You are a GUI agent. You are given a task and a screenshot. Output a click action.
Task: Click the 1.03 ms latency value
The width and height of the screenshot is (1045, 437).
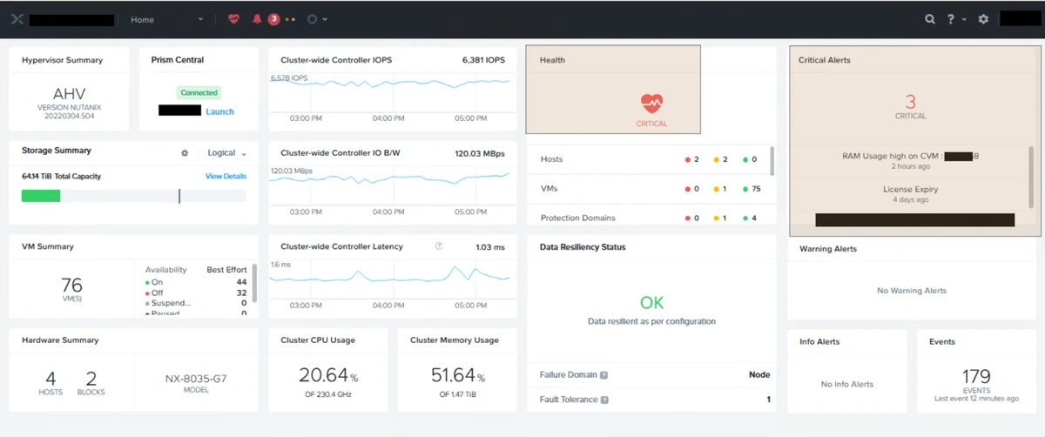490,247
